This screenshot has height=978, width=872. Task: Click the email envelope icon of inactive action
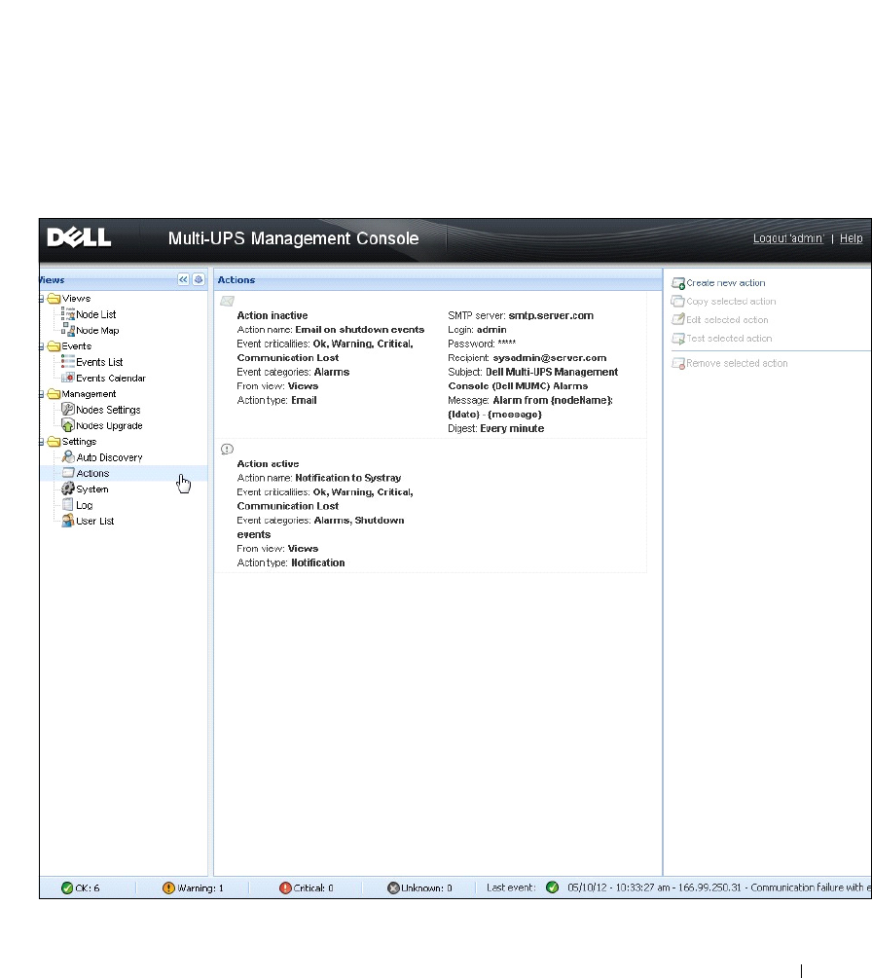(x=227, y=302)
